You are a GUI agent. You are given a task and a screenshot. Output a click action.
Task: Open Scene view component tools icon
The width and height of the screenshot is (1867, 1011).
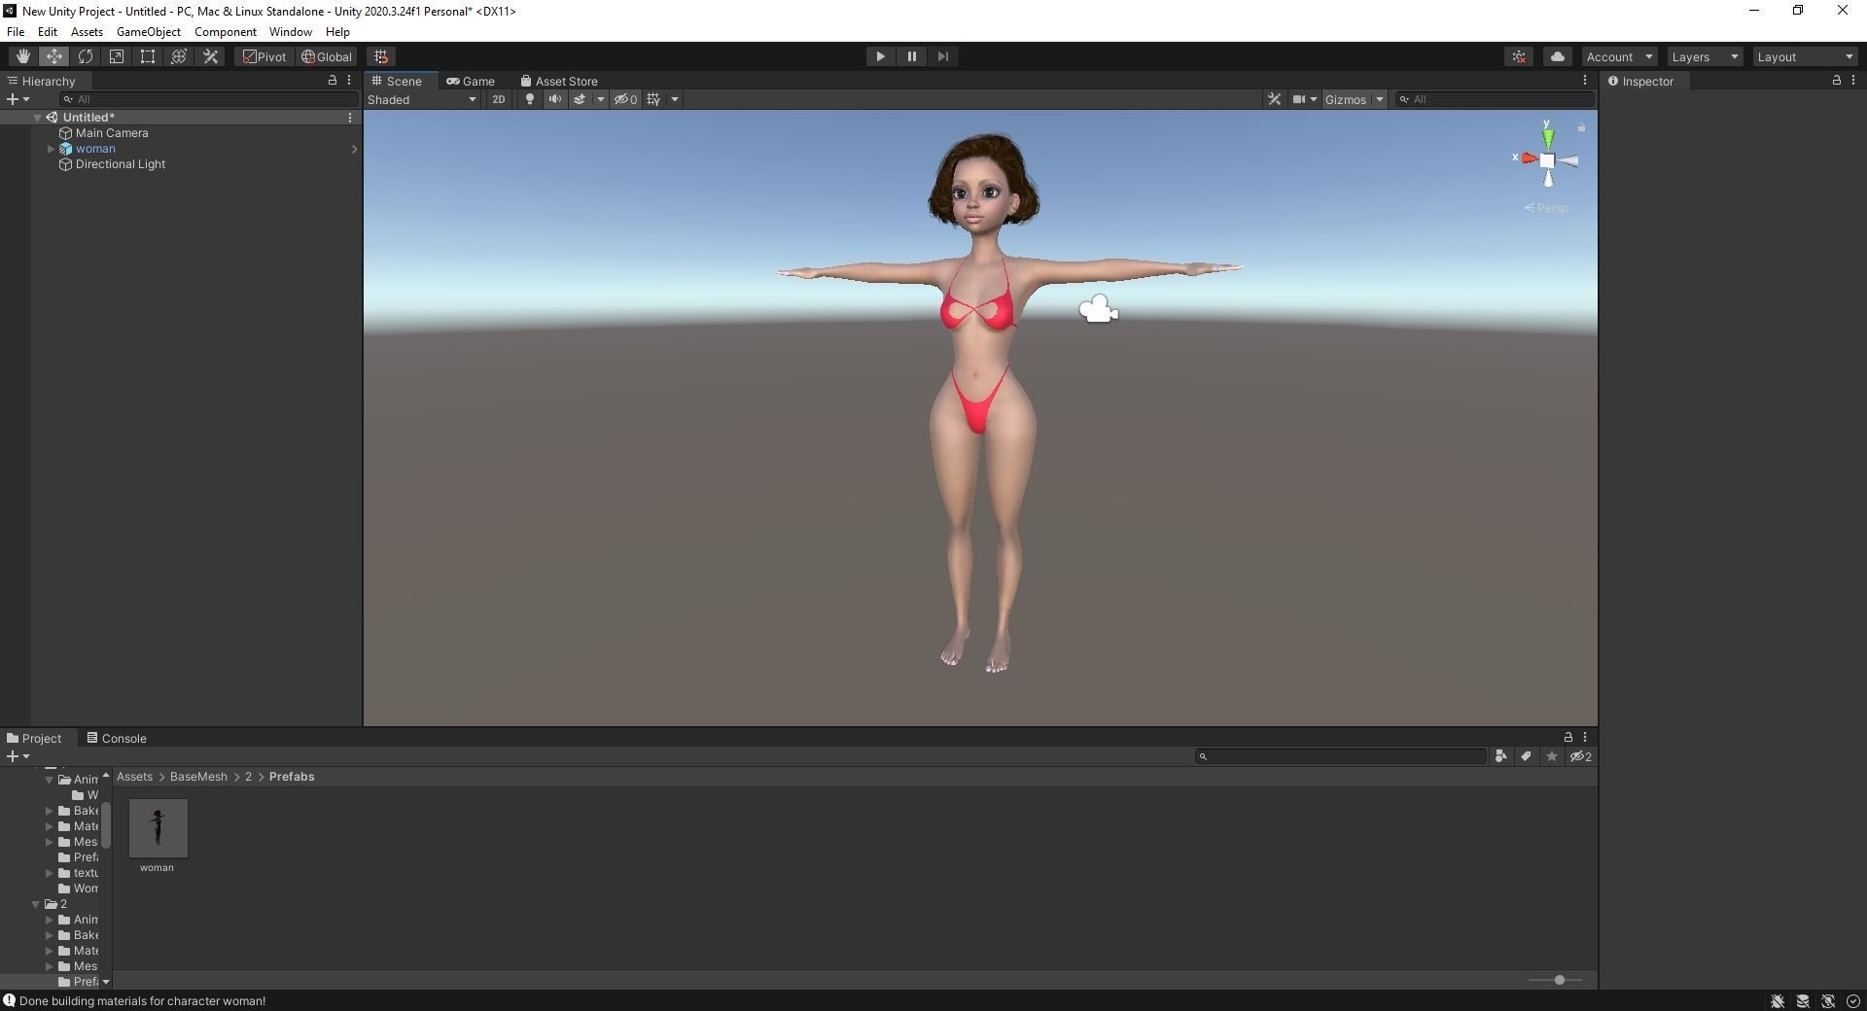pyautogui.click(x=1274, y=99)
